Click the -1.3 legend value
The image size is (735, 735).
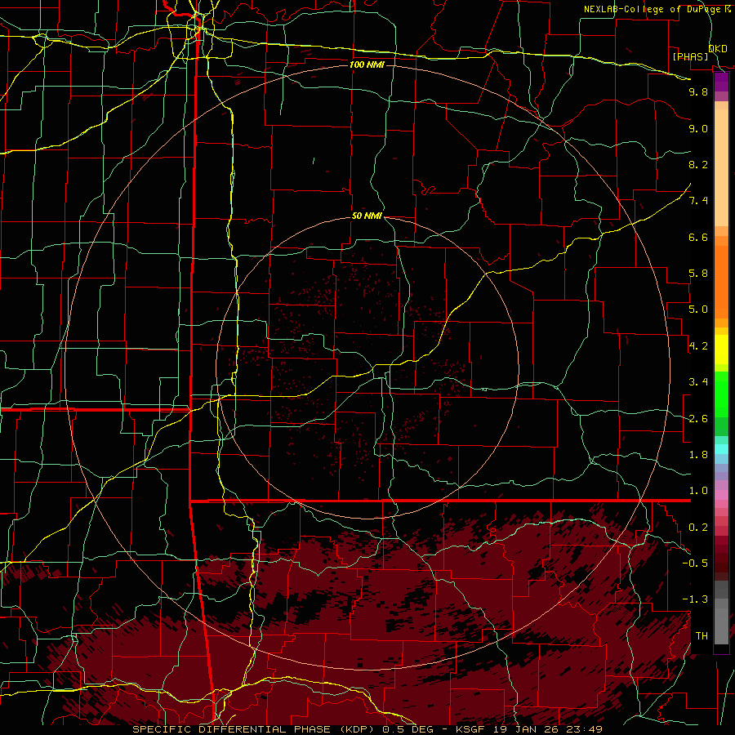pyautogui.click(x=695, y=599)
